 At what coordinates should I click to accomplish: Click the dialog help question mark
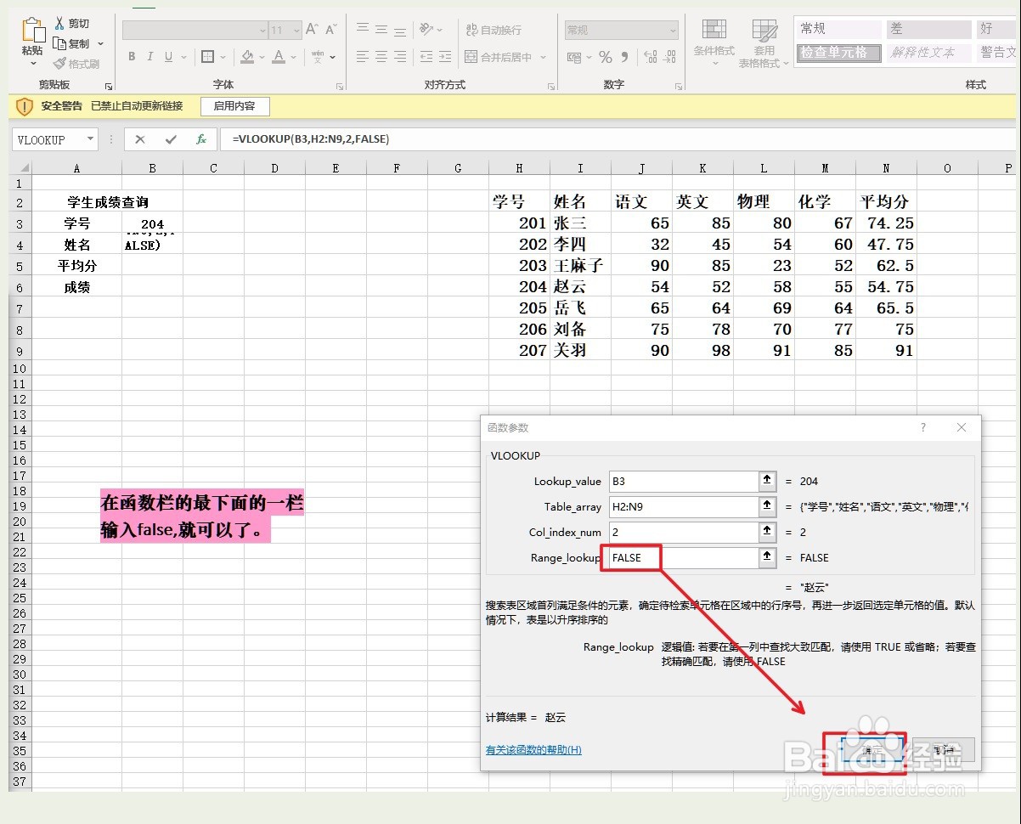pos(923,427)
